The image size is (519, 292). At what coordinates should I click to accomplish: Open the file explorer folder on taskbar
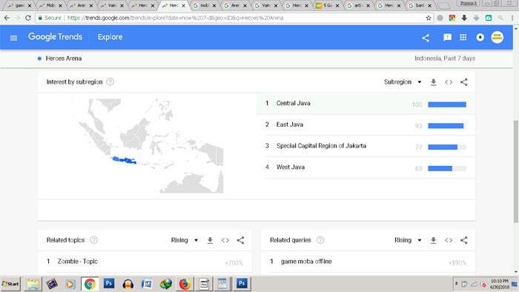coord(33,284)
